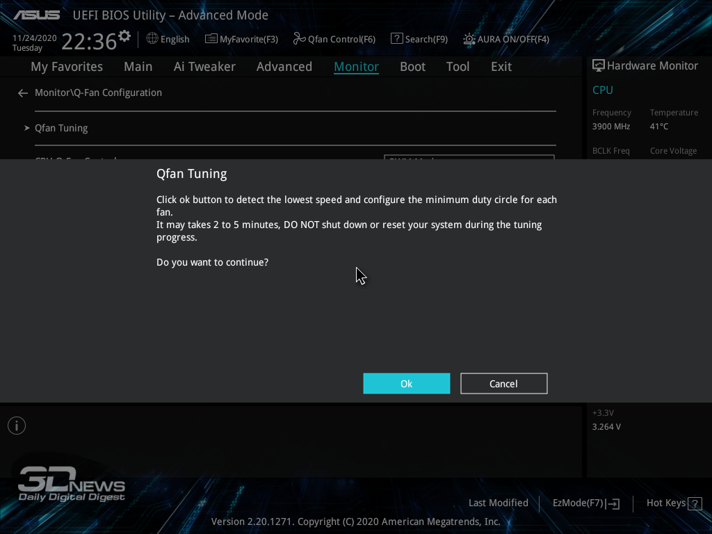Open the Tool tab
This screenshot has height=534, width=712.
pos(458,67)
